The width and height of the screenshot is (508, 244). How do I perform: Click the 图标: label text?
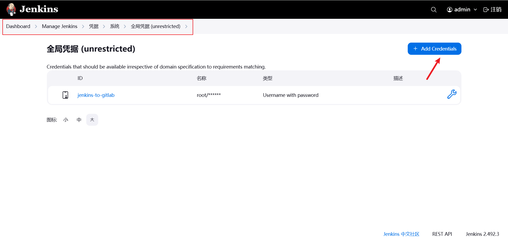[x=52, y=120]
